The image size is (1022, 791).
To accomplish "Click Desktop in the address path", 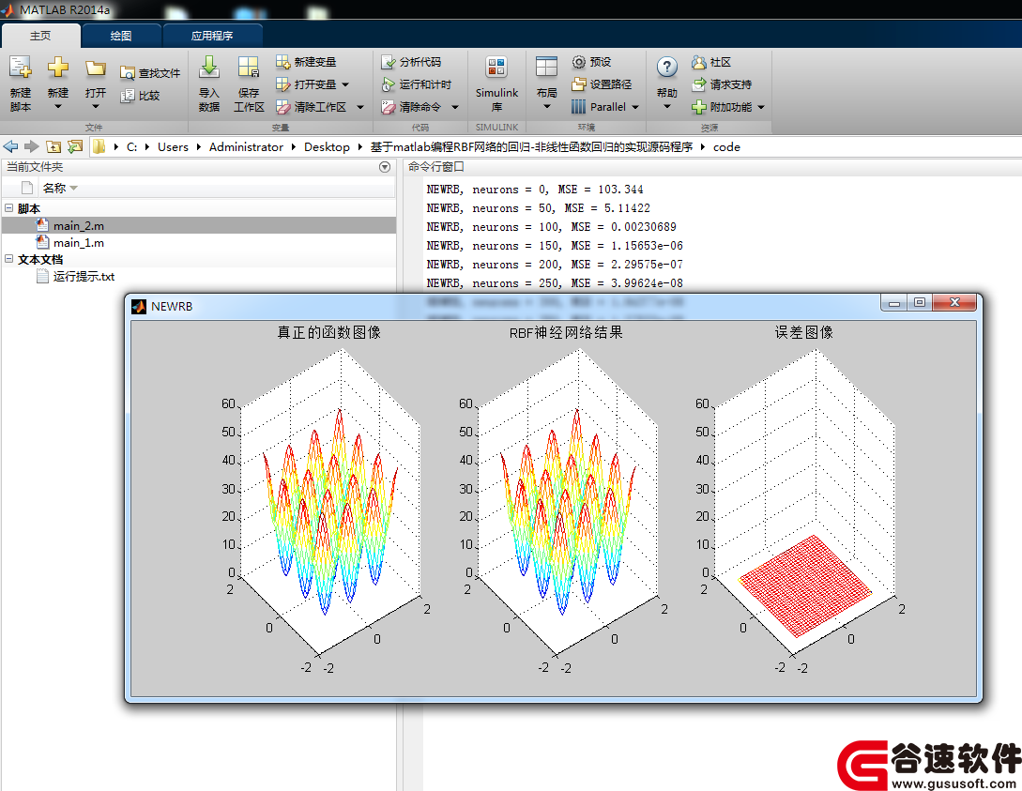I will (x=327, y=147).
